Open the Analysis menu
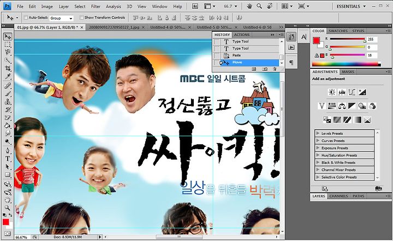 [x=114, y=7]
